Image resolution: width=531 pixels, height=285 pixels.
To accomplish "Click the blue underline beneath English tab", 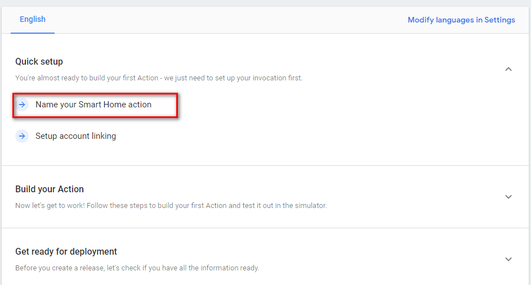I will [33, 33].
